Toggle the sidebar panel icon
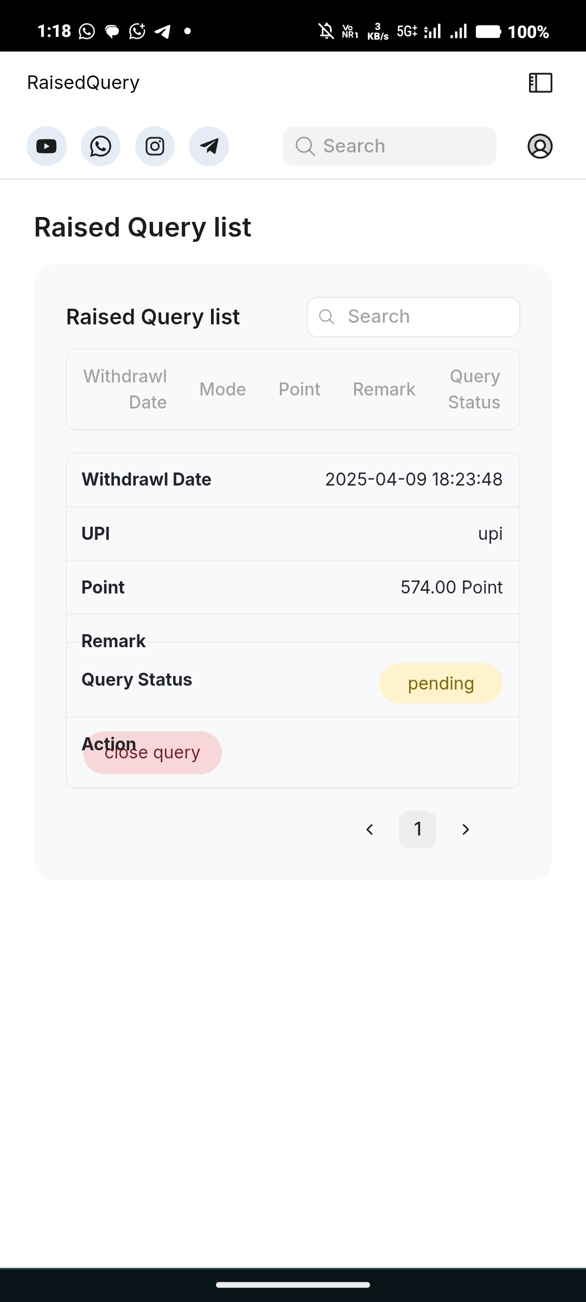 point(540,83)
